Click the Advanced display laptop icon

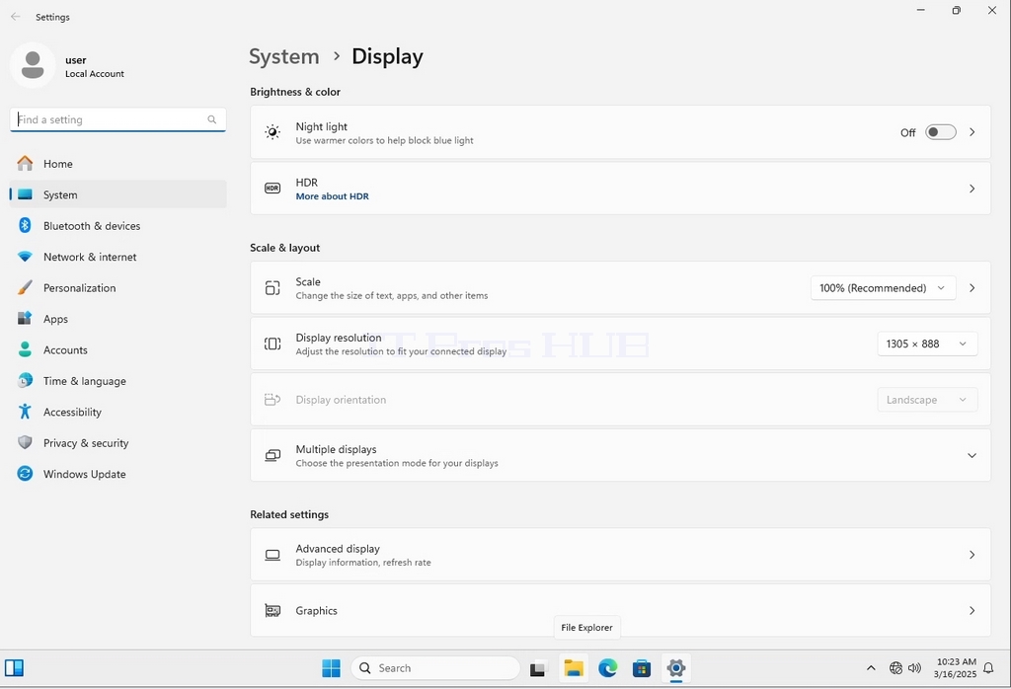point(272,555)
